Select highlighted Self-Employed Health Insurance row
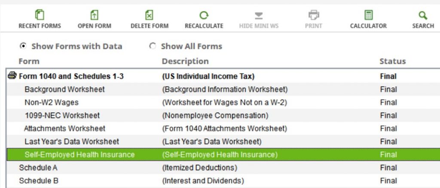440x188 pixels. pyautogui.click(x=223, y=155)
